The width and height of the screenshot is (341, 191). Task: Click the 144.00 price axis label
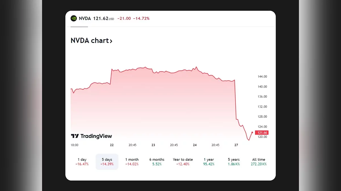pyautogui.click(x=262, y=76)
